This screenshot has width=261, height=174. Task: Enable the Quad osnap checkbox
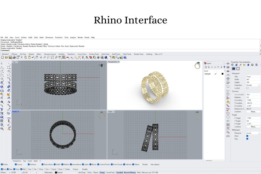[51, 169]
